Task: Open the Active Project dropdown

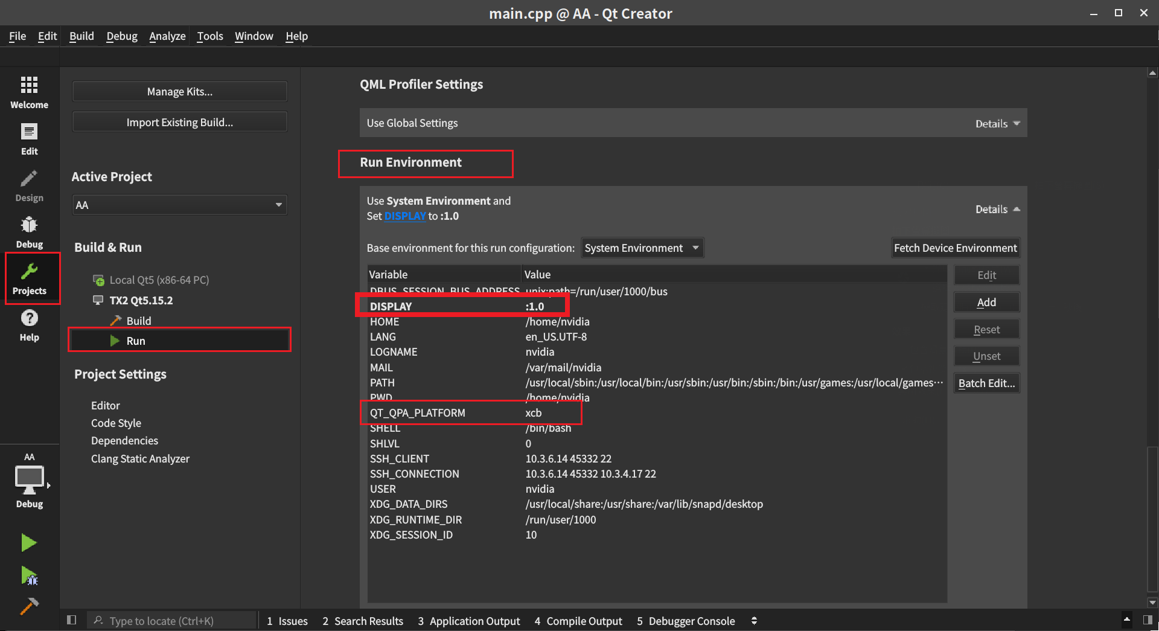Action: pyautogui.click(x=179, y=205)
